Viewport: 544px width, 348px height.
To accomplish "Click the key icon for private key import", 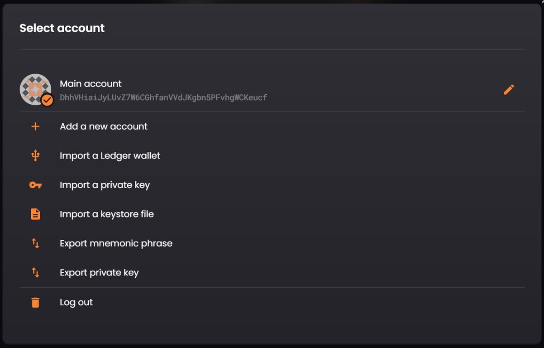I will pyautogui.click(x=35, y=185).
